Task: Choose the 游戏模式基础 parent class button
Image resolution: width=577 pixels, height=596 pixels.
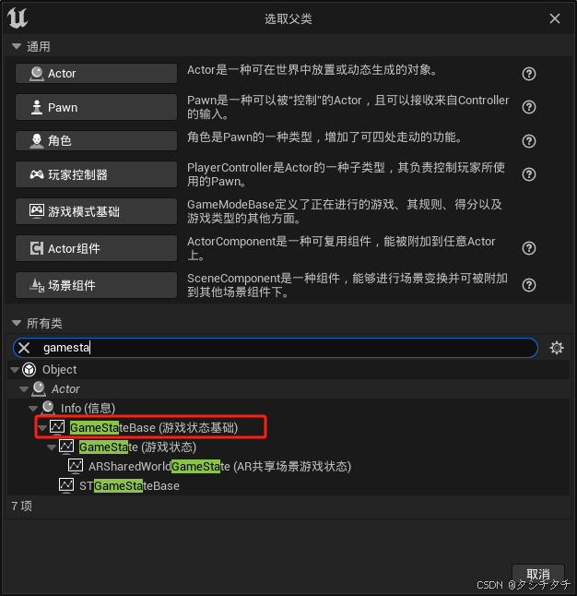Action: pyautogui.click(x=96, y=211)
